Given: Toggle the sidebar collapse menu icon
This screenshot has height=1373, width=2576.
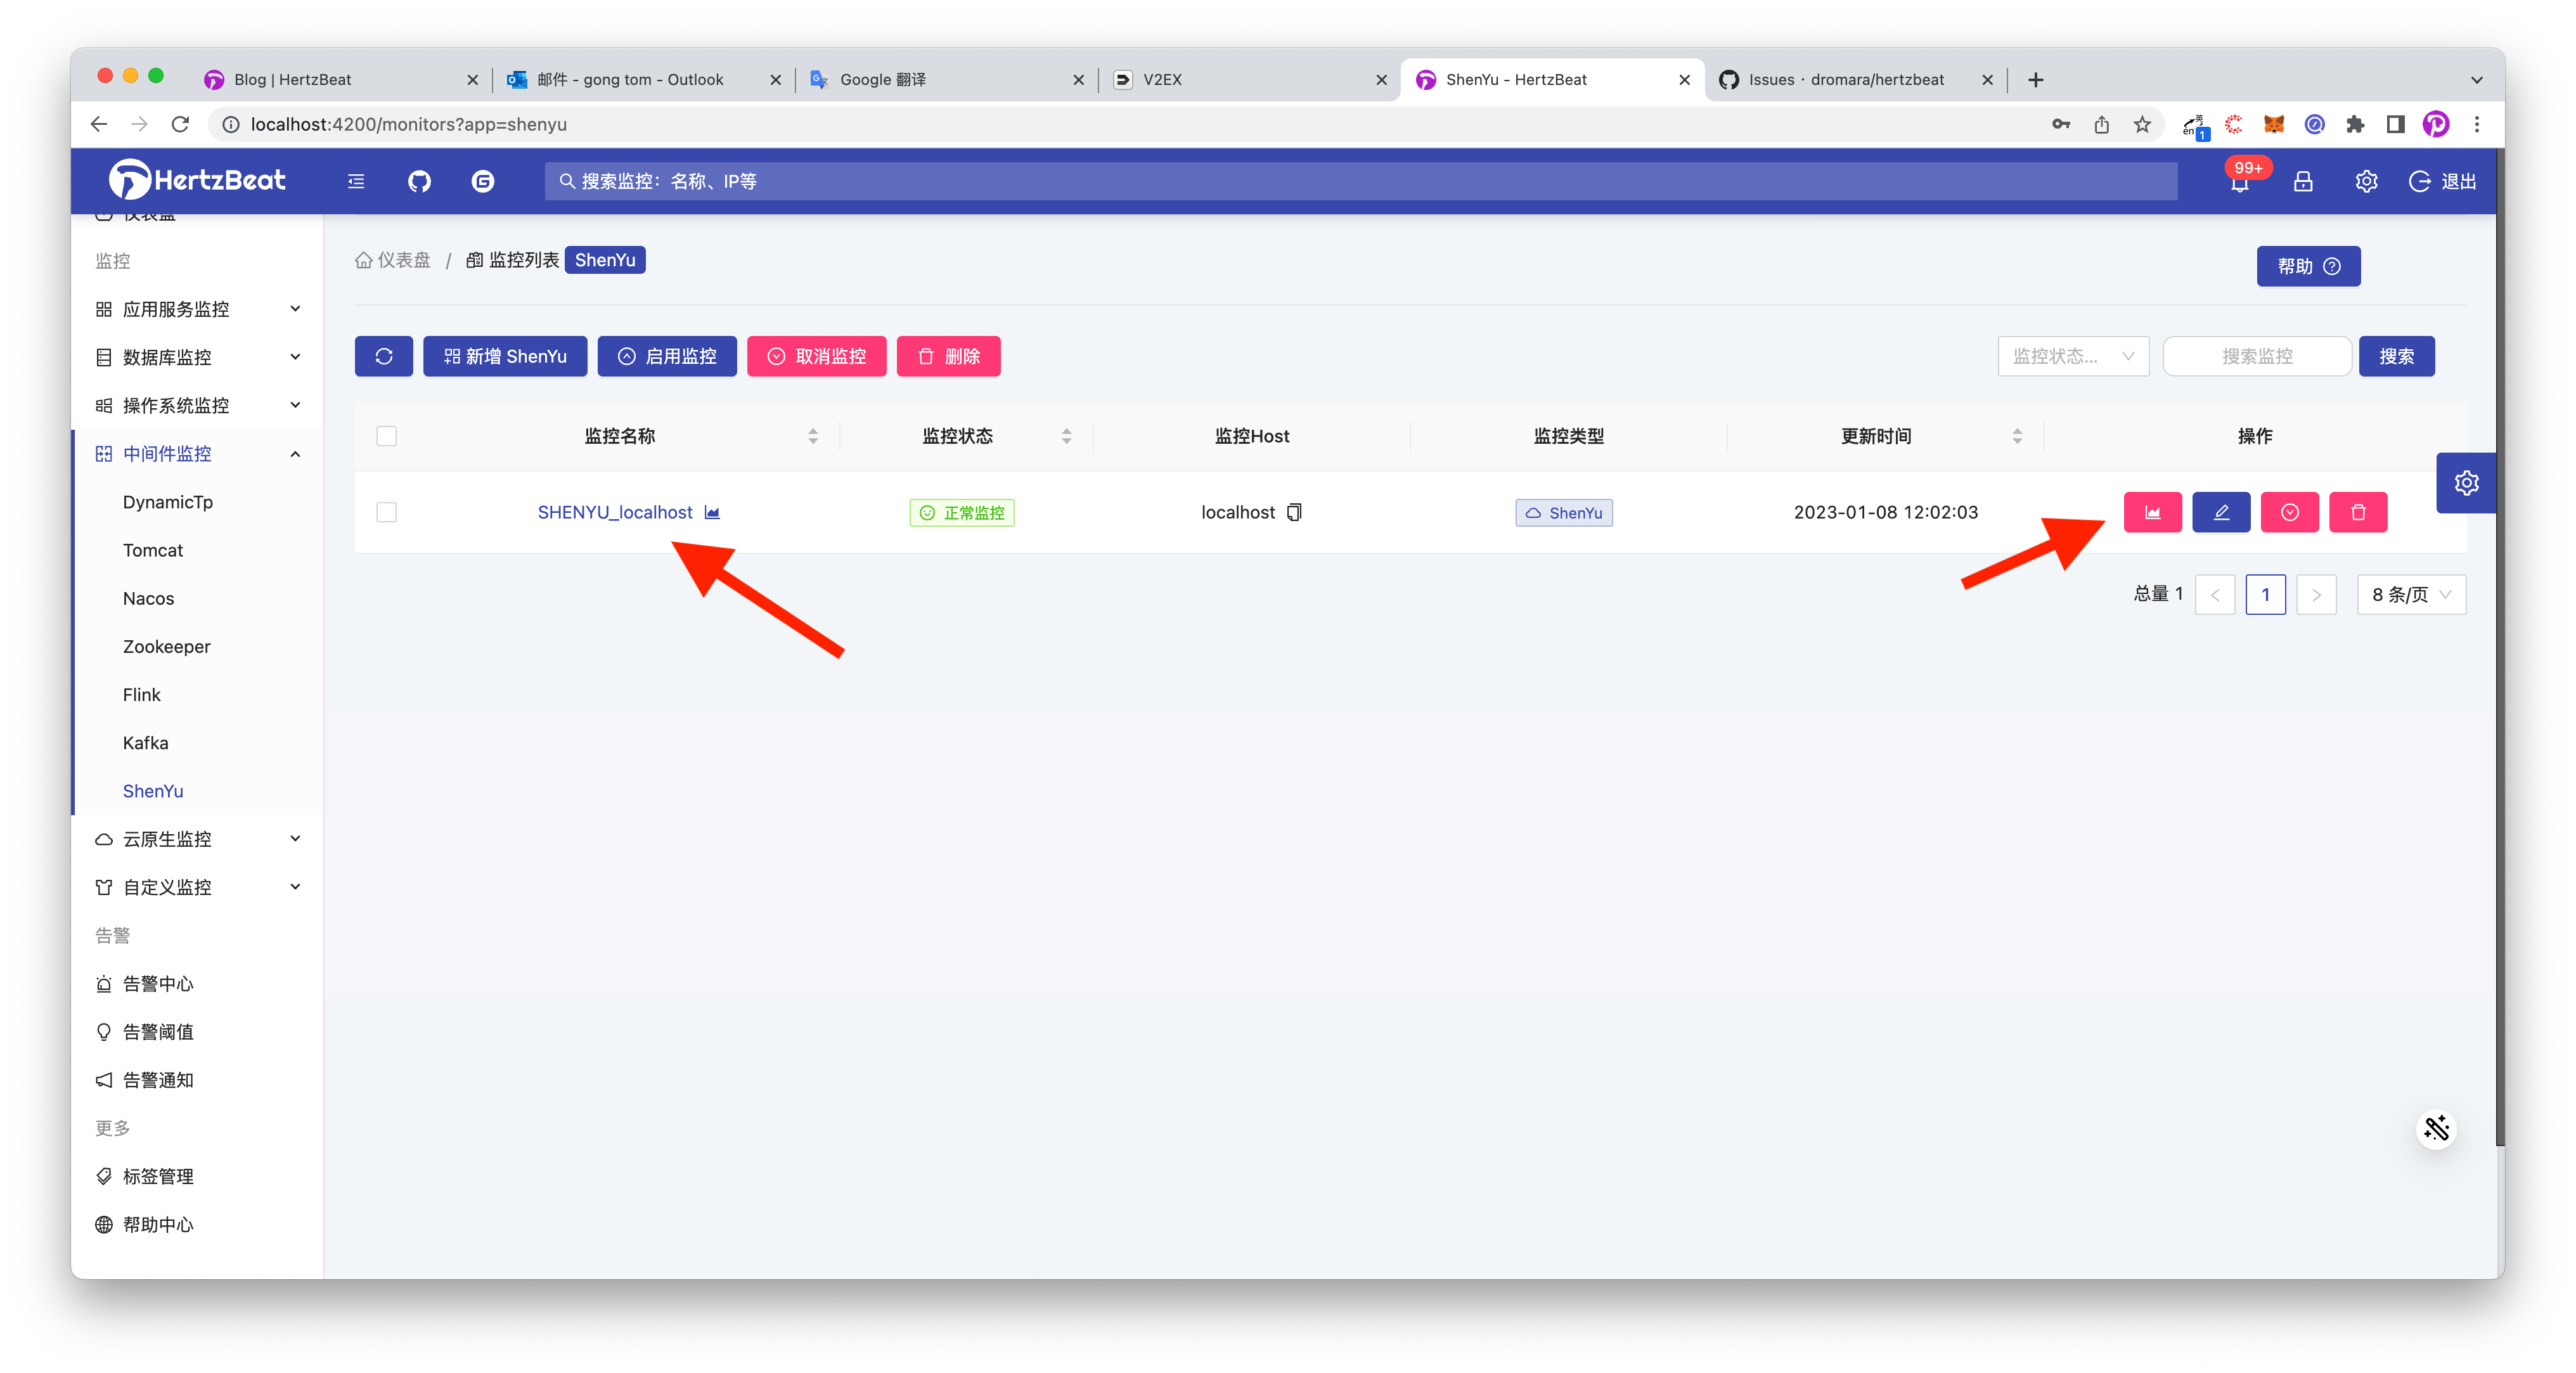Looking at the screenshot, I should pyautogui.click(x=356, y=181).
